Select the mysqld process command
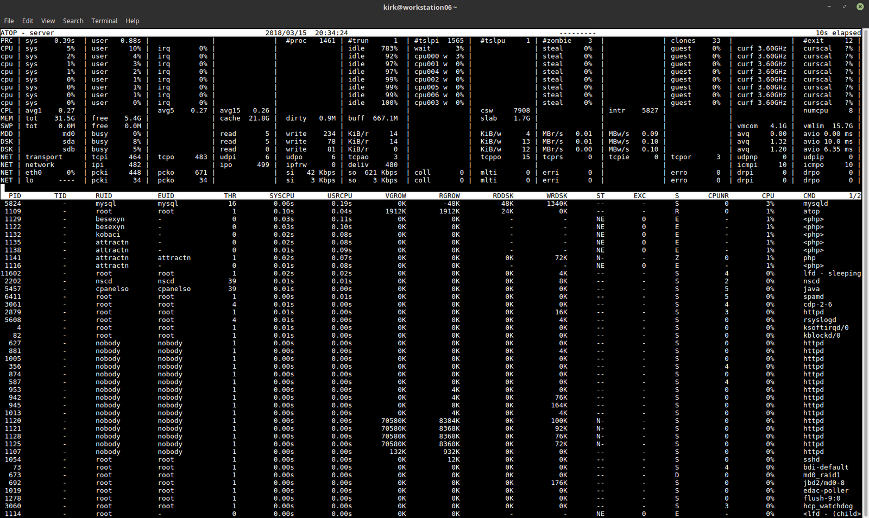Viewport: 869px width, 518px height. click(x=816, y=204)
